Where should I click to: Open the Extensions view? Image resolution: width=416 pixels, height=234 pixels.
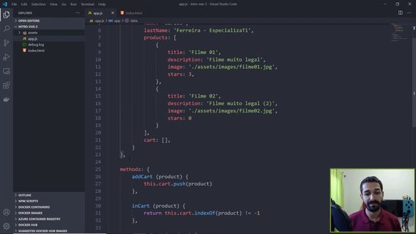6,85
